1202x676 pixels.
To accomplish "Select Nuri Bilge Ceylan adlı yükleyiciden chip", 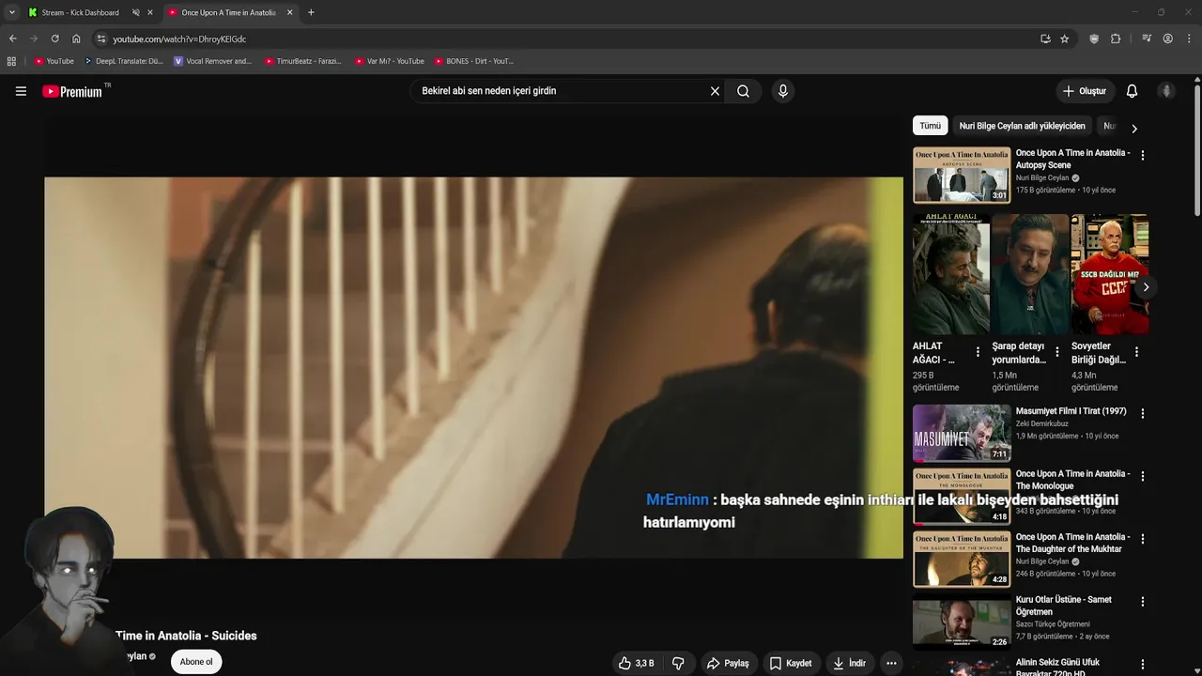I will [1022, 126].
